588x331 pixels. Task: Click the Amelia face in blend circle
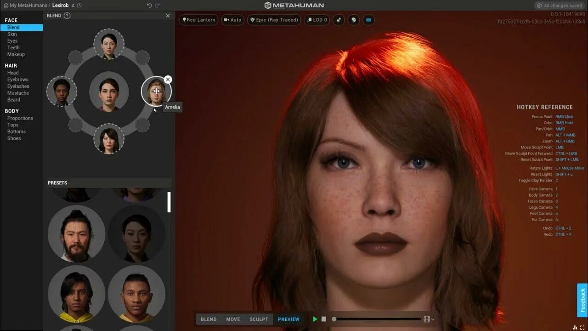(156, 91)
